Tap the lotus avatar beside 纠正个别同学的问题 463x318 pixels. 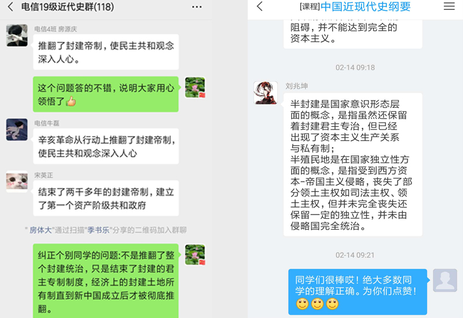195,254
